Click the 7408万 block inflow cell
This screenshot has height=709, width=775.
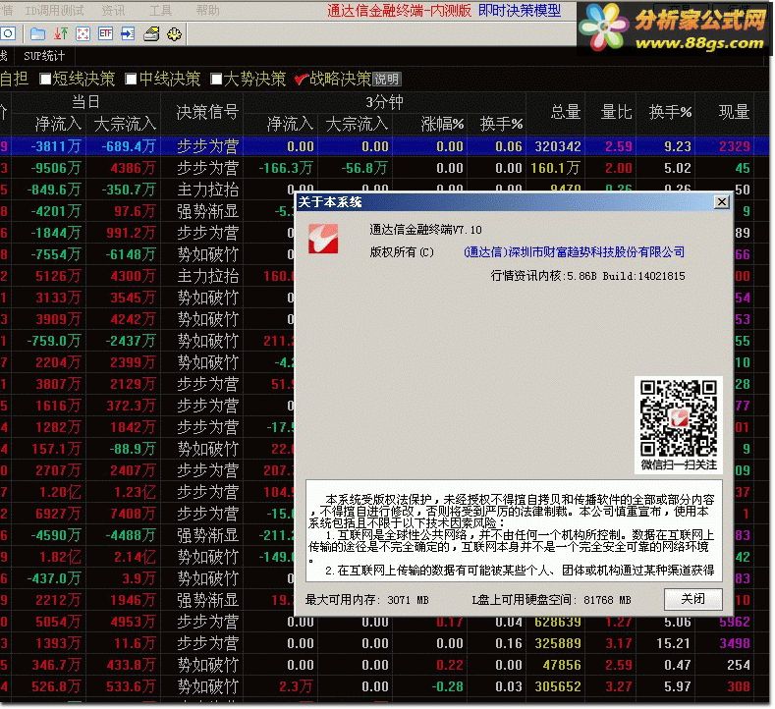pyautogui.click(x=133, y=514)
